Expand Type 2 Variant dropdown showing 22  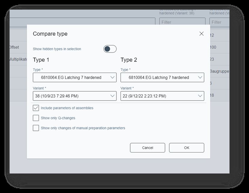point(162,96)
